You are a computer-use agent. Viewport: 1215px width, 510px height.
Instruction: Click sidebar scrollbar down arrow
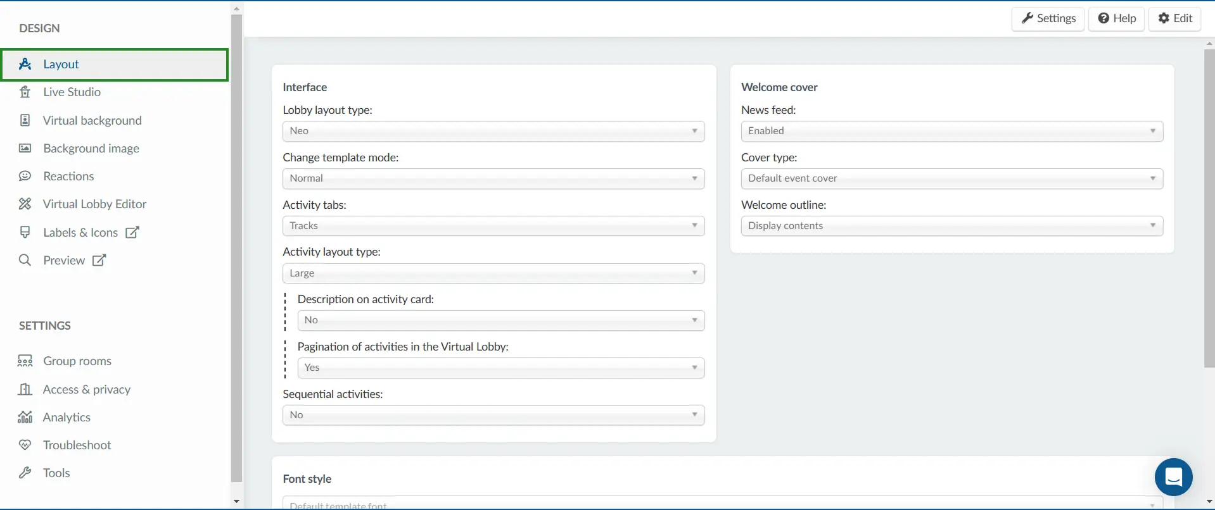(x=236, y=502)
